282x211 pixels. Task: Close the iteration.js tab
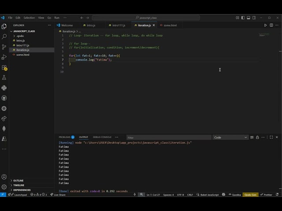click(x=154, y=25)
